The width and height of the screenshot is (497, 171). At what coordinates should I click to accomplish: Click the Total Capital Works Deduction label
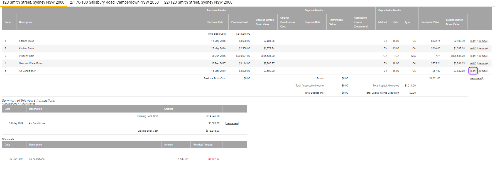[x=382, y=93]
